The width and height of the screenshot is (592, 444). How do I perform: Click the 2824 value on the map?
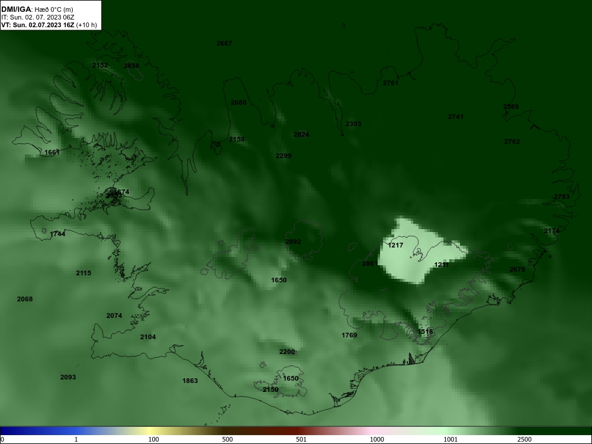pyautogui.click(x=301, y=135)
